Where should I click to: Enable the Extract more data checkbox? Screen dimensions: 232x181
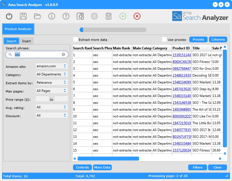coord(75,39)
